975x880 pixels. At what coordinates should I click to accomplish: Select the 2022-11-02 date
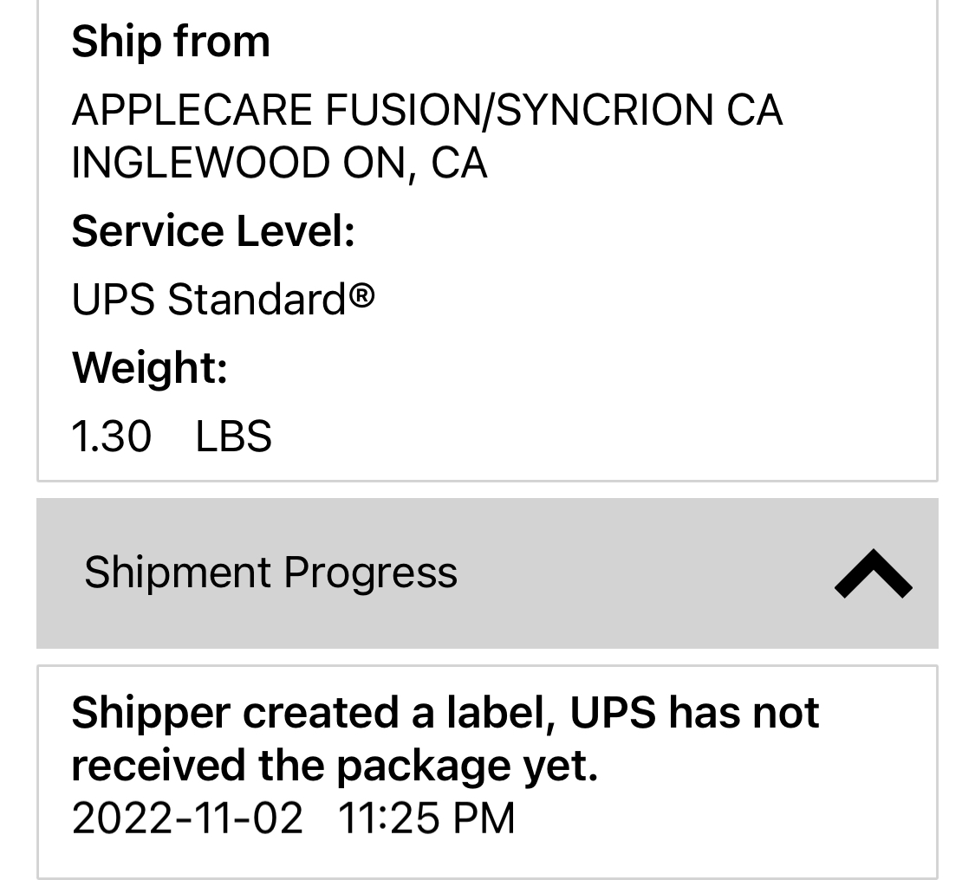187,819
